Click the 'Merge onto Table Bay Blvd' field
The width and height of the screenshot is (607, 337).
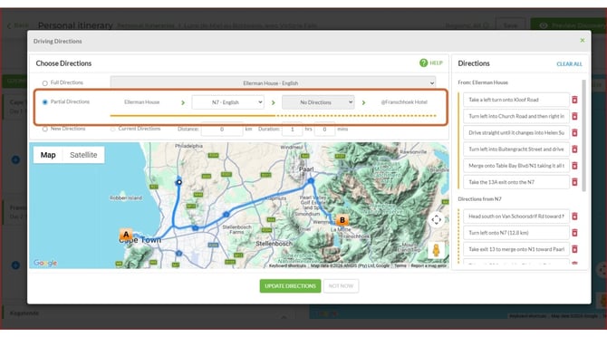point(516,166)
